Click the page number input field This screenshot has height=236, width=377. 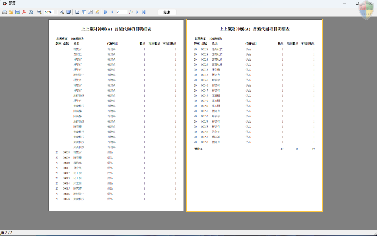click(x=121, y=12)
